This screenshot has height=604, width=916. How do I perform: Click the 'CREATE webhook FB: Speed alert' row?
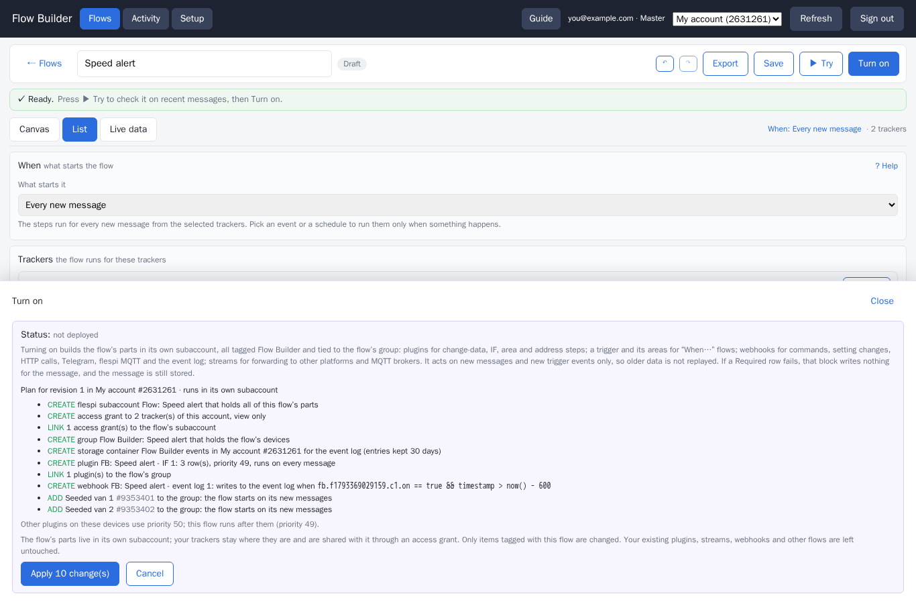click(299, 486)
